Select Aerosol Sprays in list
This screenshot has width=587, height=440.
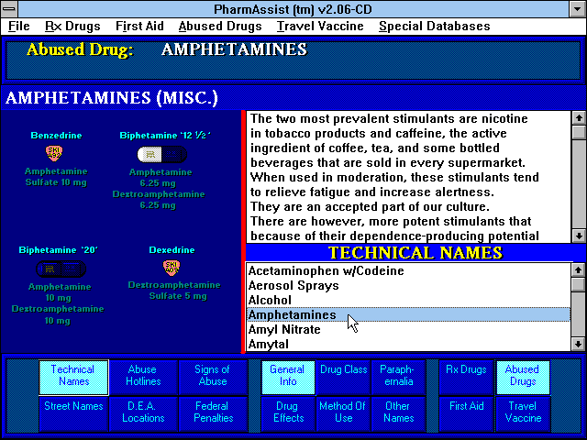(x=408, y=285)
